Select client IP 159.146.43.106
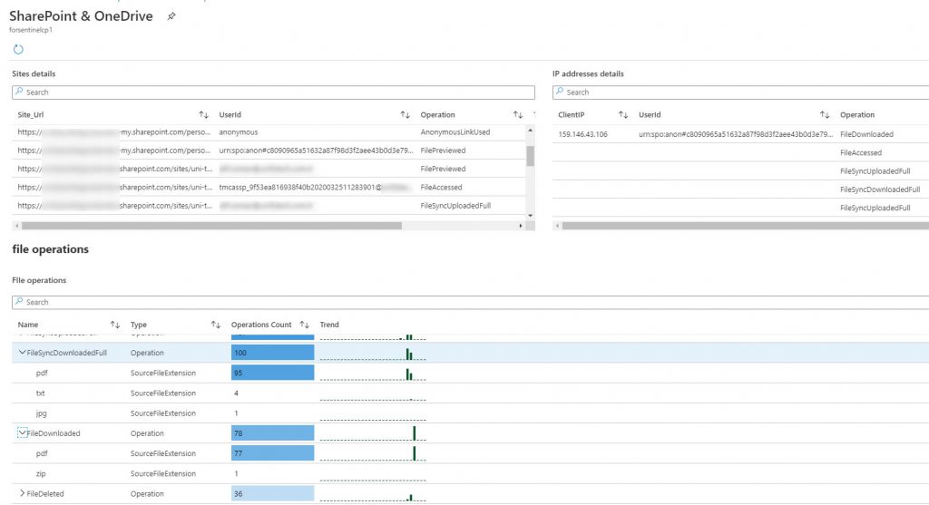 point(582,134)
